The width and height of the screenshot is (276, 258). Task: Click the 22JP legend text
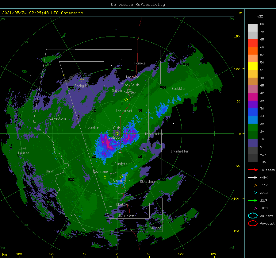point(264,200)
